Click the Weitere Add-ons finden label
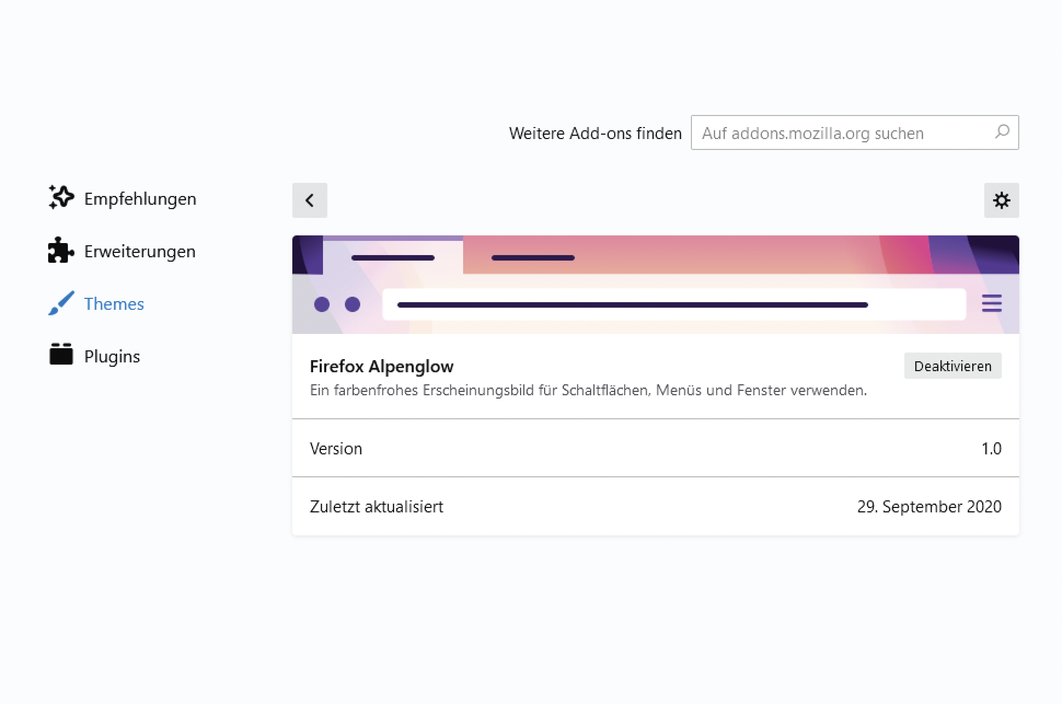This screenshot has height=704, width=1062. point(595,133)
